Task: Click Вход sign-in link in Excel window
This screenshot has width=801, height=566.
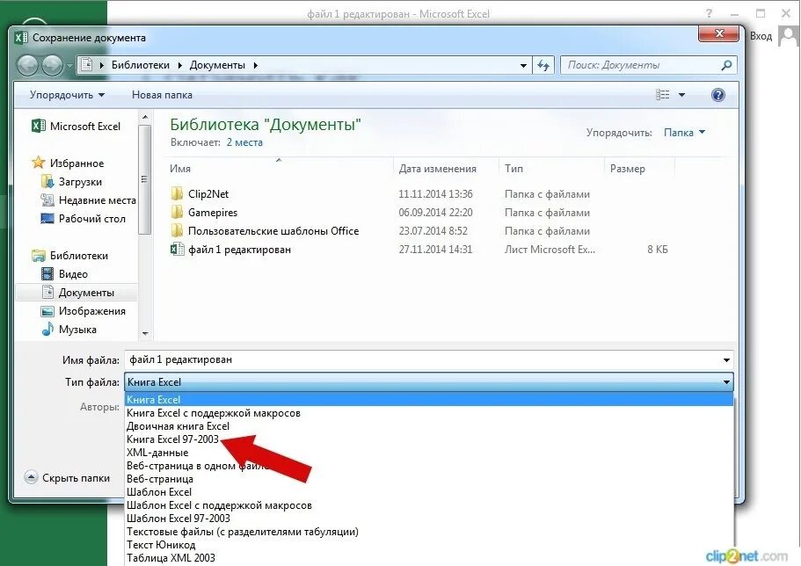Action: point(761,36)
